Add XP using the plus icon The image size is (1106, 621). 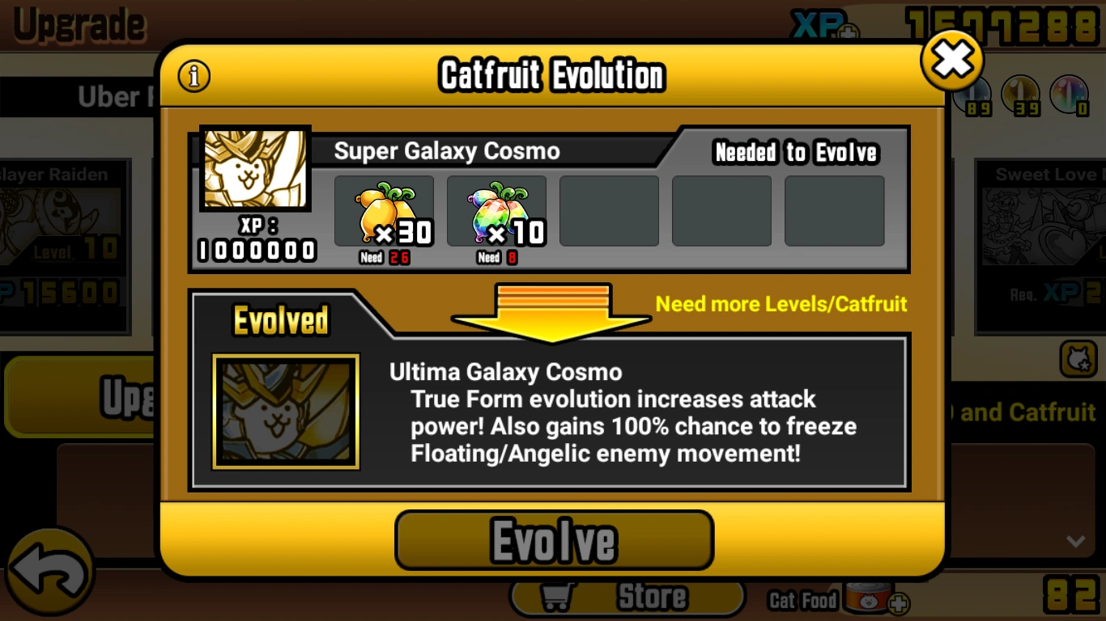[849, 32]
